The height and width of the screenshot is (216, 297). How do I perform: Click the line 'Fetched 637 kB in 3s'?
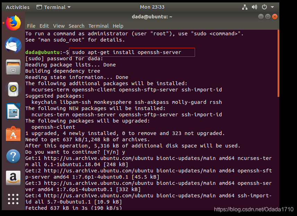(74, 208)
